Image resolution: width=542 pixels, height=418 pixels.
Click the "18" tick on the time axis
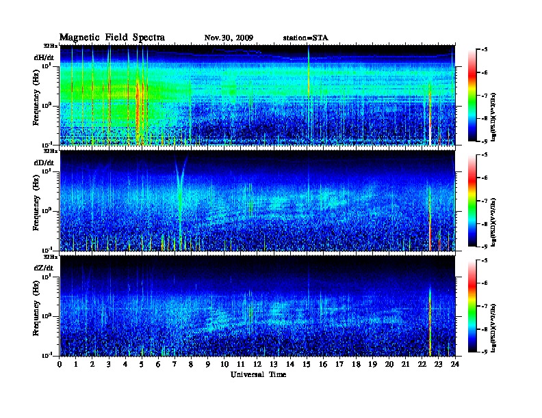click(356, 365)
